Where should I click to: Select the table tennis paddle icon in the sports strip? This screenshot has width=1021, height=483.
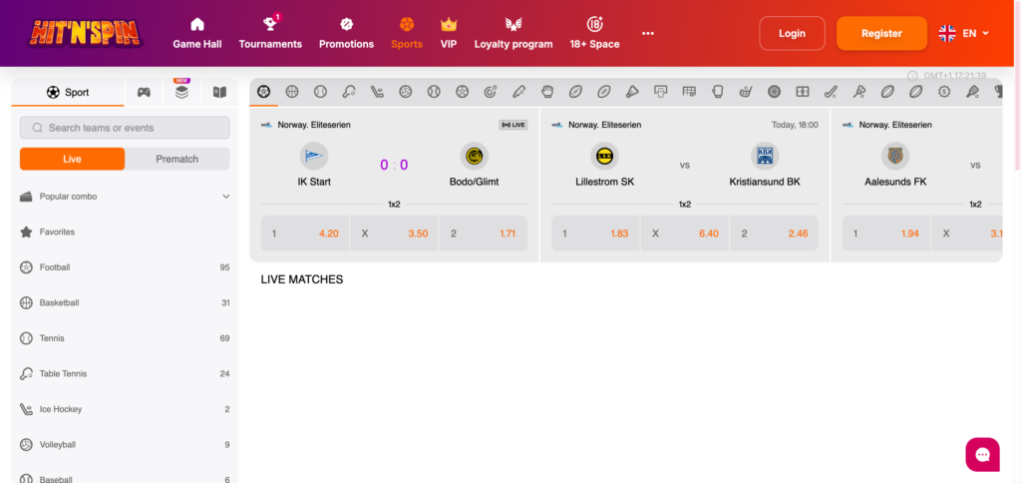click(x=348, y=92)
